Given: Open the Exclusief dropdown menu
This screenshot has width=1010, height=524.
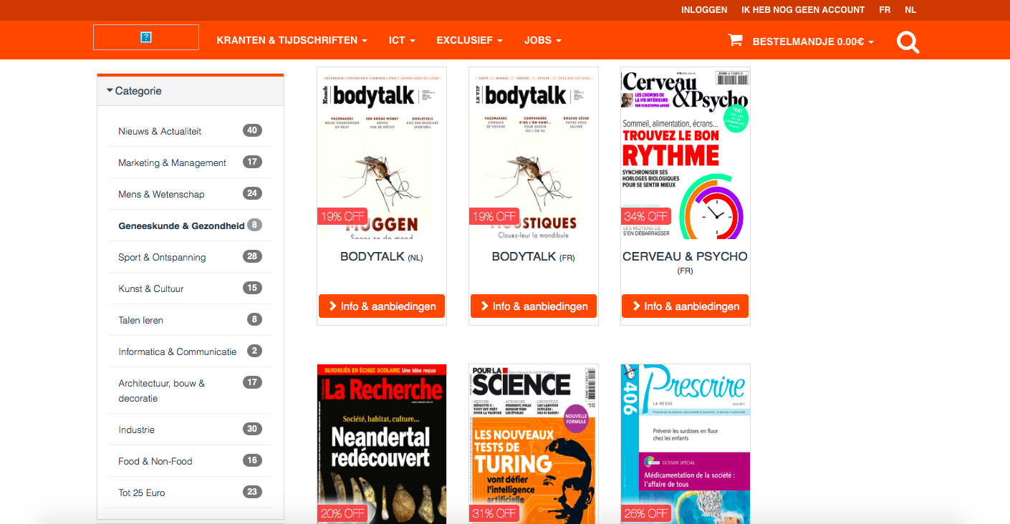Looking at the screenshot, I should tap(469, 41).
